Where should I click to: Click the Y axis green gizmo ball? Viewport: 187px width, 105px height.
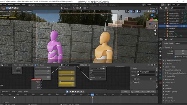(x=156, y=20)
